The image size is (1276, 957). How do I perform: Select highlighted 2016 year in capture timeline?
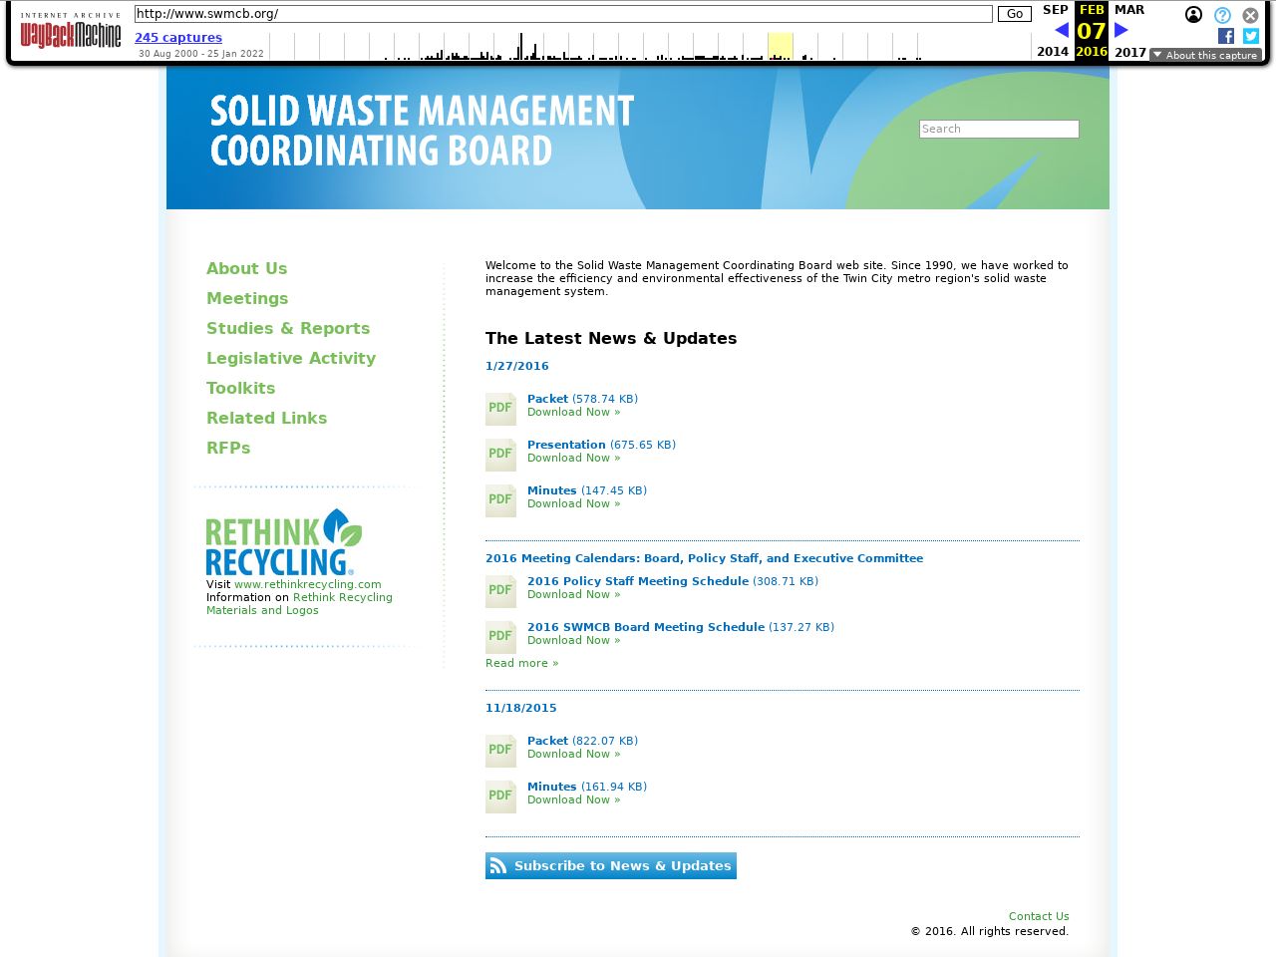(x=780, y=47)
